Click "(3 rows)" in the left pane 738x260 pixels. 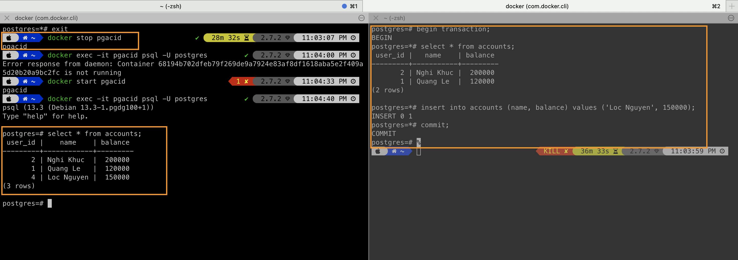point(19,186)
